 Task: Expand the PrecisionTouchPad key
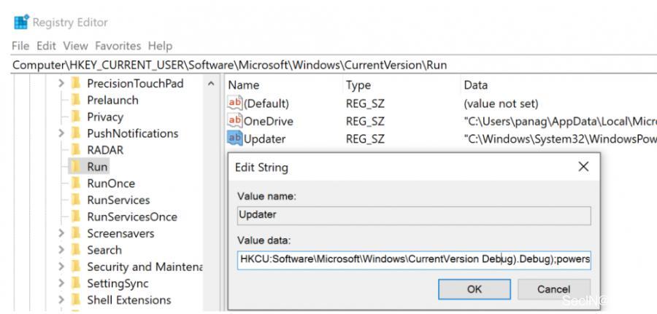[61, 84]
